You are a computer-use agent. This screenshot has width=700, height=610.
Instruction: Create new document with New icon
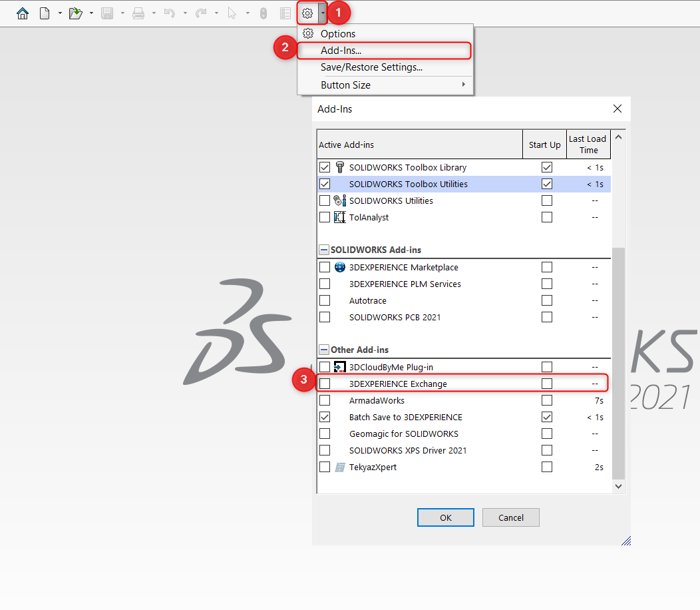pyautogui.click(x=45, y=13)
